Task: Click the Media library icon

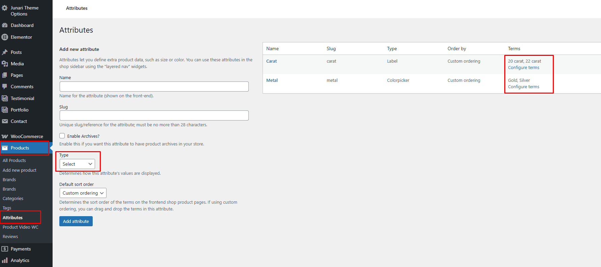Action: coord(5,64)
